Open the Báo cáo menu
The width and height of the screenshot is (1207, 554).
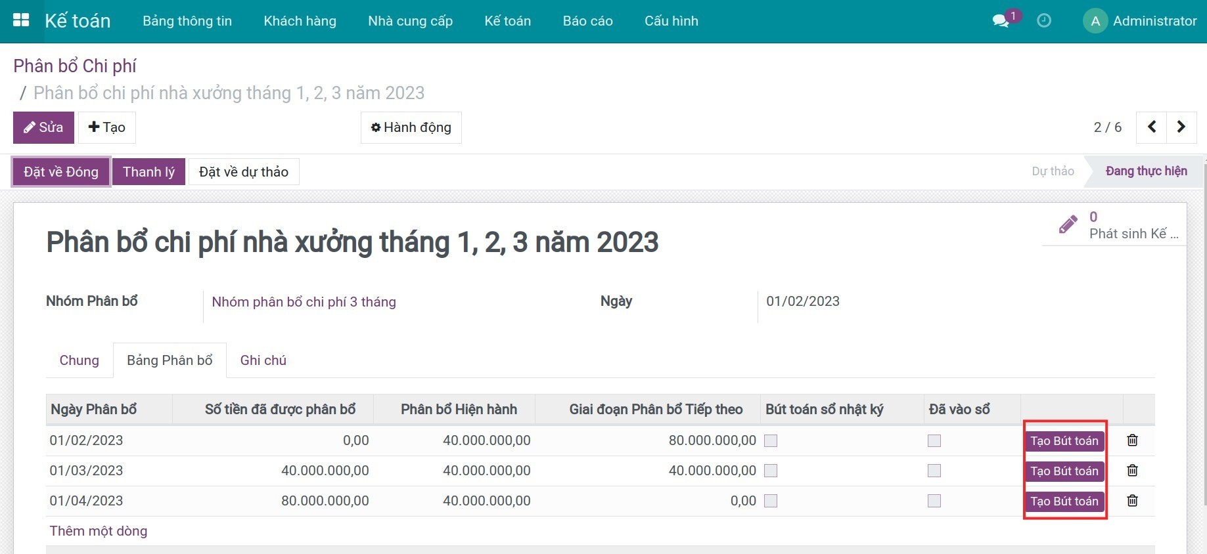coord(587,21)
